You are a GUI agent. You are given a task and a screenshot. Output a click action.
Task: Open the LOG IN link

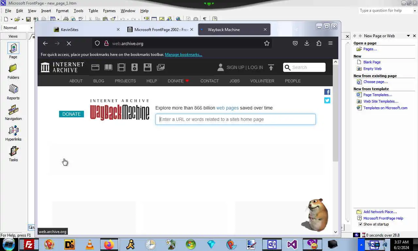tap(255, 67)
